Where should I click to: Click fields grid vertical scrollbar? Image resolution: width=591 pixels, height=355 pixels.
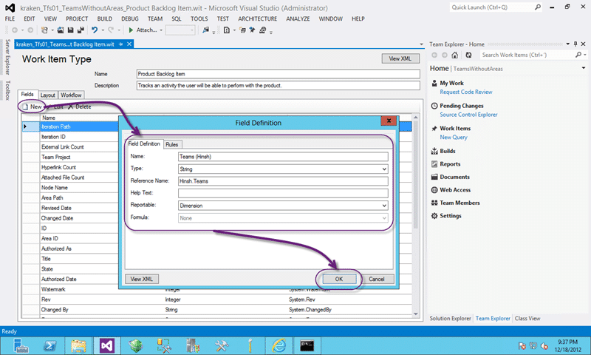click(x=416, y=215)
